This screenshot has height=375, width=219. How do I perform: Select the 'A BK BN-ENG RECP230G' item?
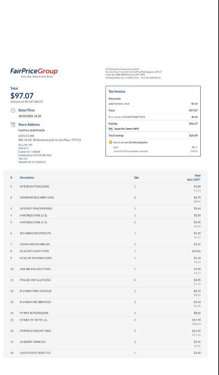point(35,269)
